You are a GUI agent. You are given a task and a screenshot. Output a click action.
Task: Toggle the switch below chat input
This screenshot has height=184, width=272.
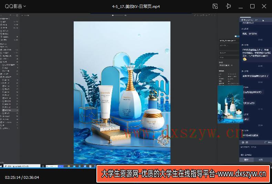tap(242, 155)
